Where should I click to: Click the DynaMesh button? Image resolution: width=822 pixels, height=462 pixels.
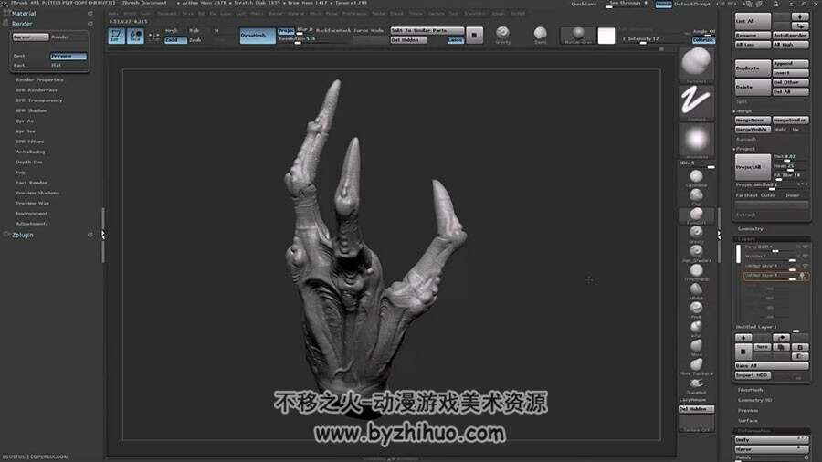pos(258,35)
